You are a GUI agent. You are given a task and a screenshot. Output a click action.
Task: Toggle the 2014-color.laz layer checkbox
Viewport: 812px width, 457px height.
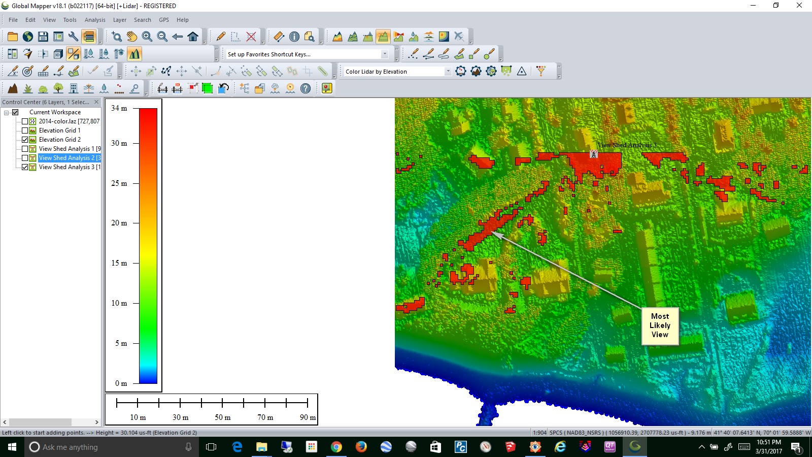(24, 121)
